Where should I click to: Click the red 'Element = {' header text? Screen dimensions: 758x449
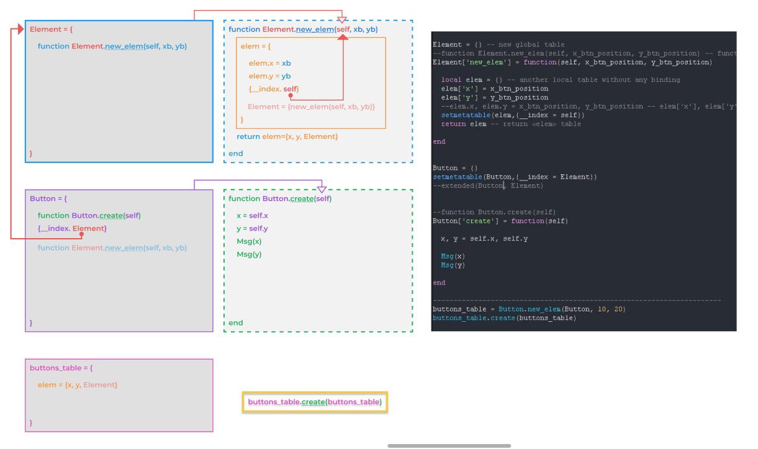pyautogui.click(x=52, y=30)
